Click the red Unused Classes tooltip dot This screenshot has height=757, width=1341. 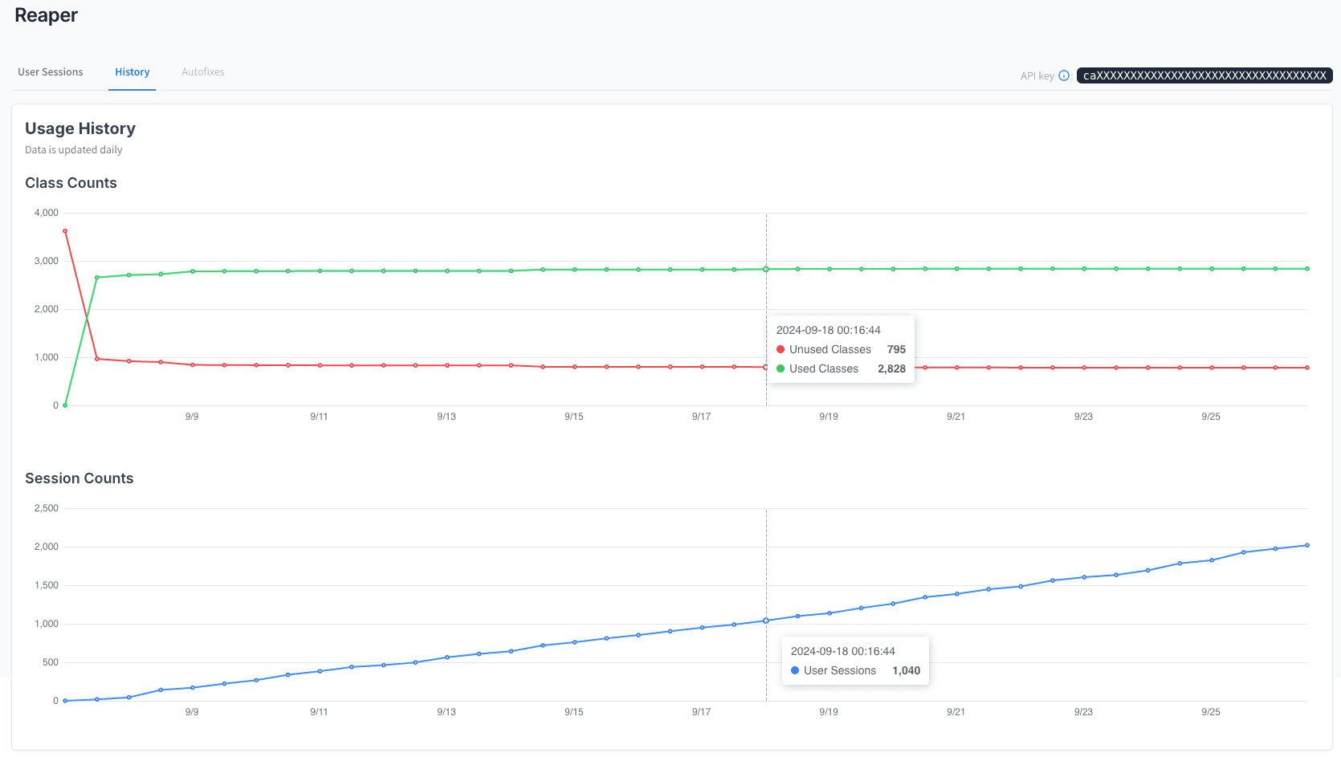pos(781,350)
